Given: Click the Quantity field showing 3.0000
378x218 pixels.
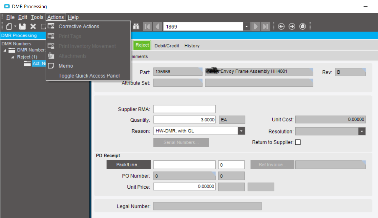Looking at the screenshot, I should (x=184, y=120).
